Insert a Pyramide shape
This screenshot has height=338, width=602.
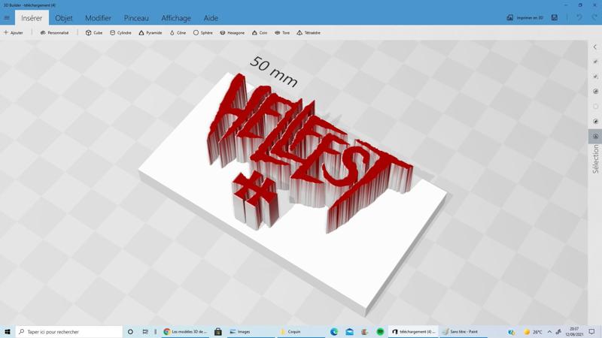tap(150, 33)
